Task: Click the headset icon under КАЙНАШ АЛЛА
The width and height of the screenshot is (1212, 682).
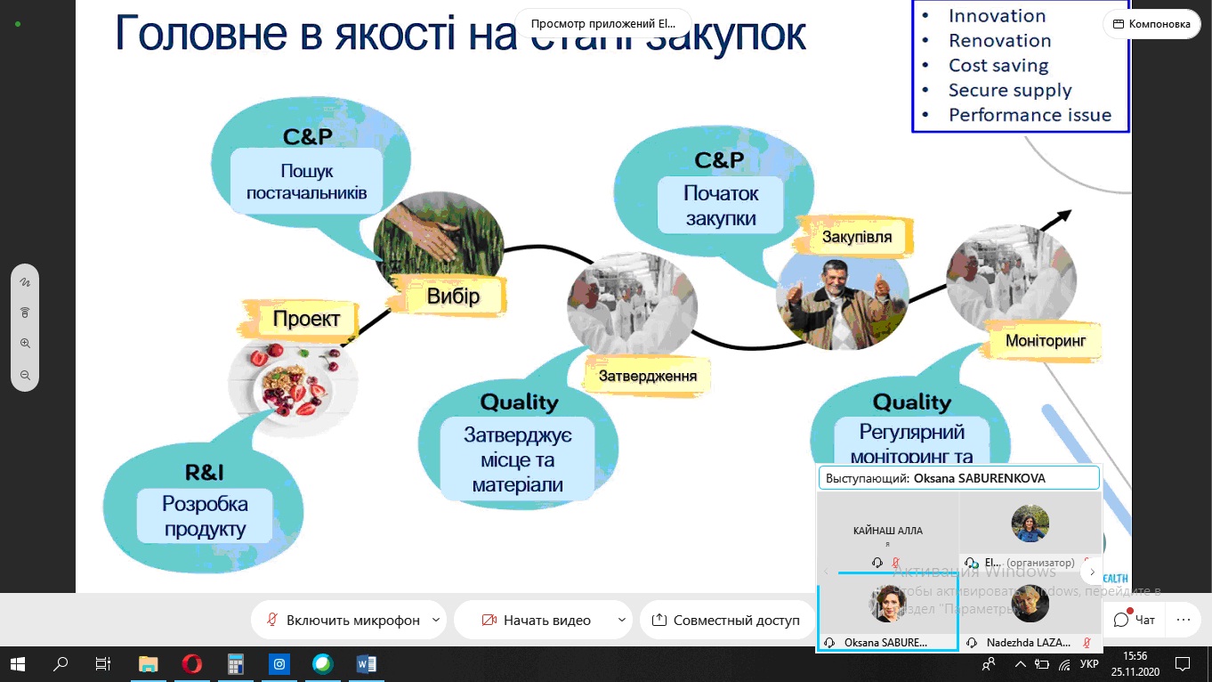Action: coord(878,563)
